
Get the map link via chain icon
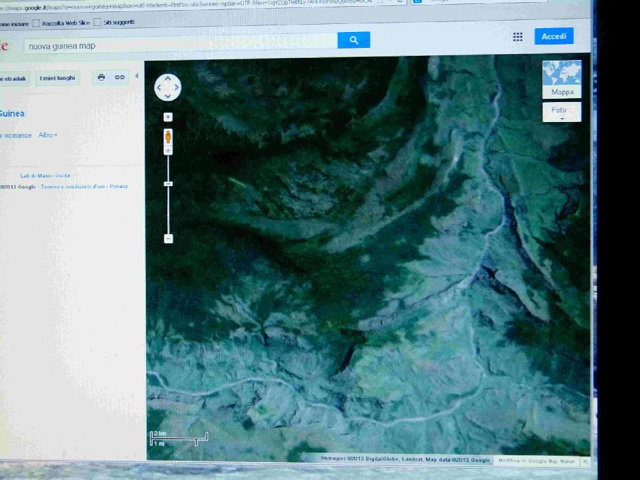coord(119,77)
